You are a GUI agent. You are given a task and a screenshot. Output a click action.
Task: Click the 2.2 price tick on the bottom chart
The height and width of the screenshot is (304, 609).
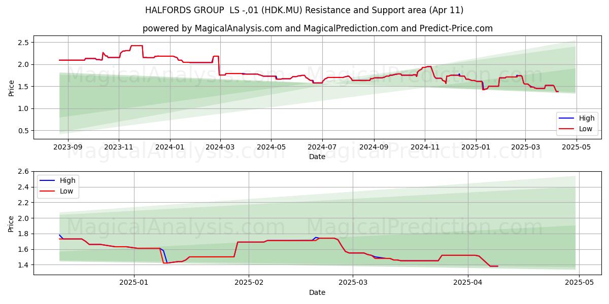[24, 203]
